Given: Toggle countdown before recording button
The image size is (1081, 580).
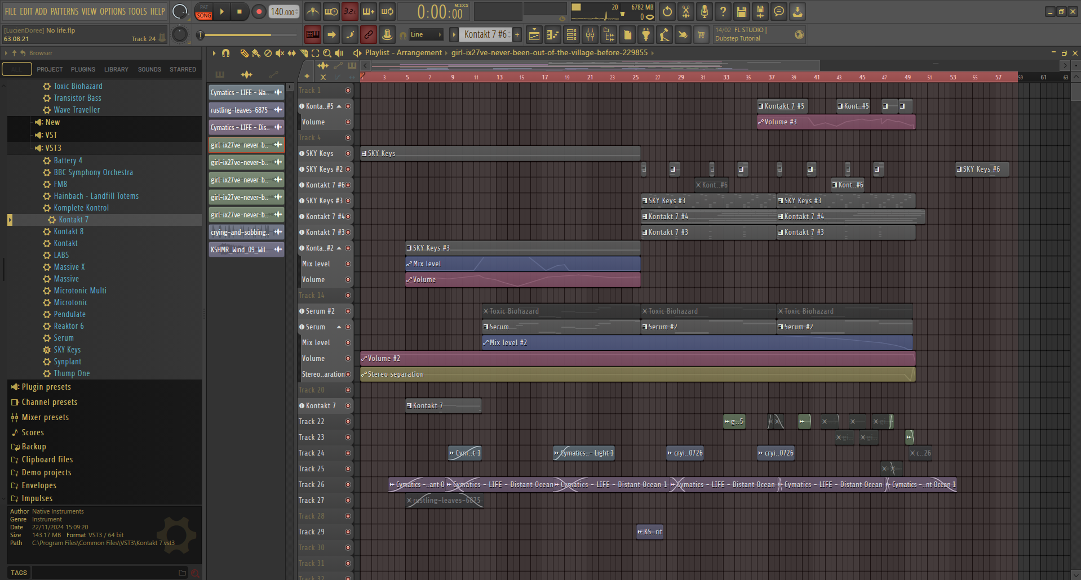Looking at the screenshot, I should (x=350, y=11).
